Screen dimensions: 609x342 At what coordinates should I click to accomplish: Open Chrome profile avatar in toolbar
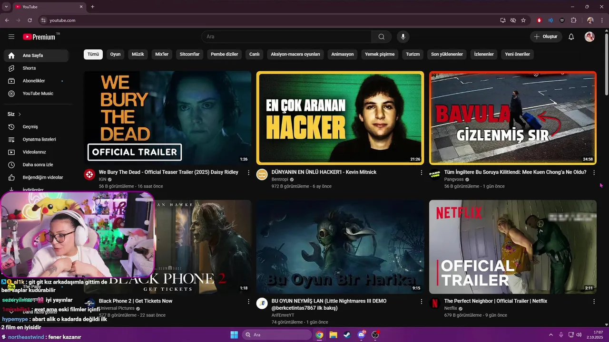coord(590,20)
